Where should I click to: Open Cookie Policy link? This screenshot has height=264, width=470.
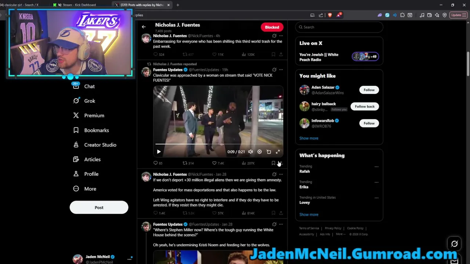point(355,228)
